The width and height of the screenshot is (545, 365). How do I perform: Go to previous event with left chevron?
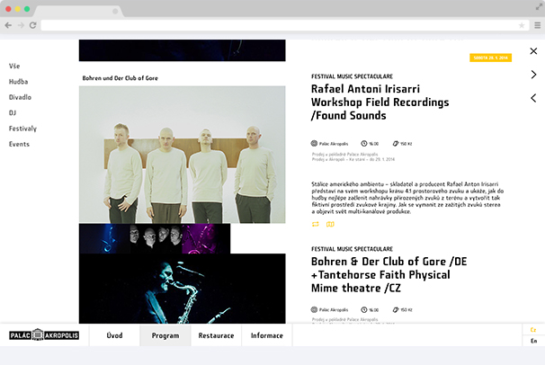pyautogui.click(x=533, y=98)
